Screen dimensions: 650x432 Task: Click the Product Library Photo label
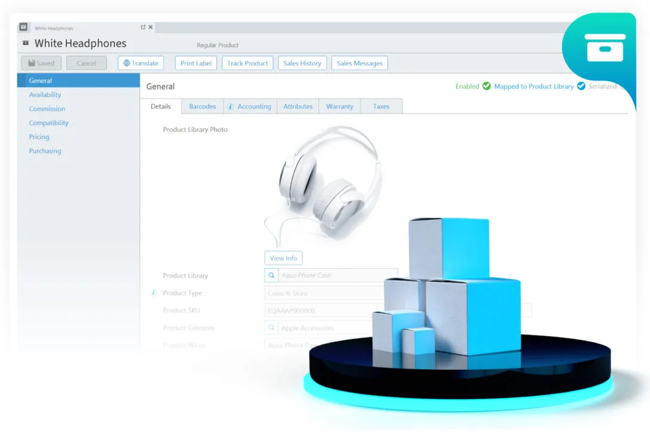pyautogui.click(x=195, y=129)
